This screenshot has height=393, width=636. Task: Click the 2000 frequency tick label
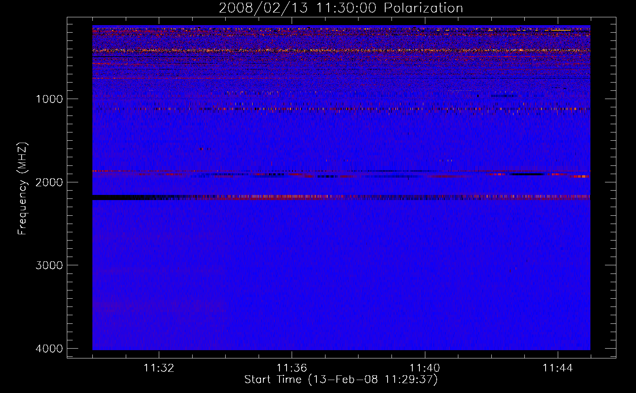(49, 182)
